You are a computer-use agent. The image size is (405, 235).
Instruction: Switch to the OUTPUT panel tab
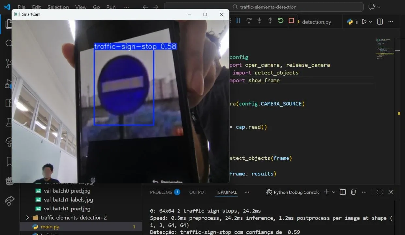pyautogui.click(x=197, y=192)
